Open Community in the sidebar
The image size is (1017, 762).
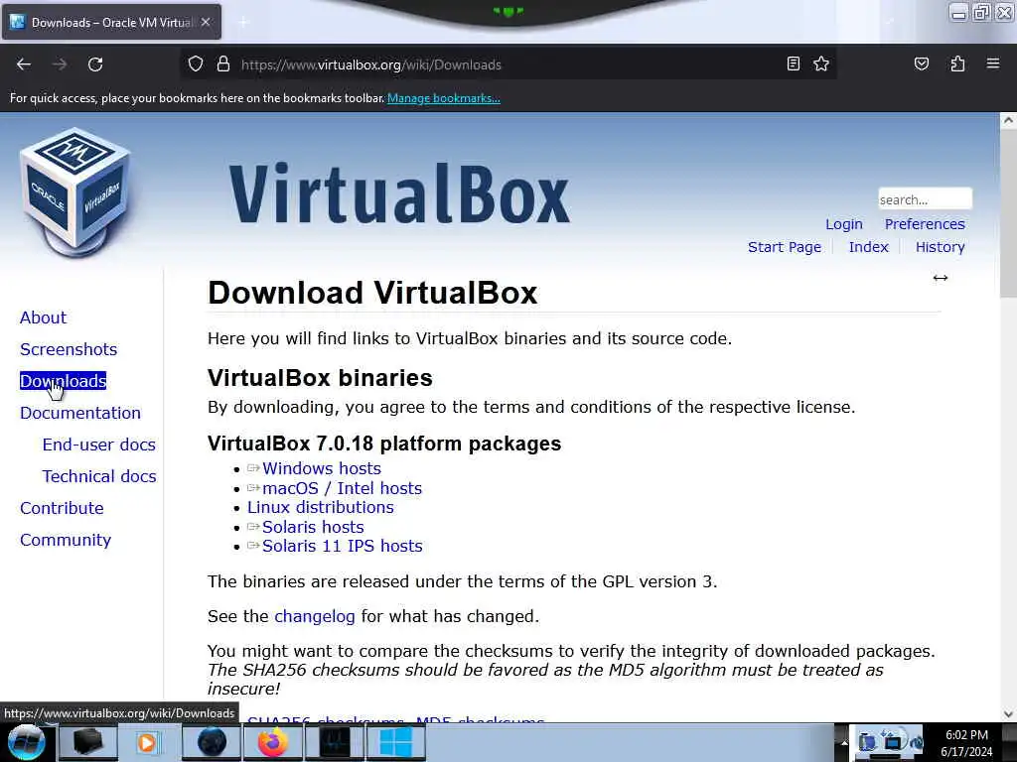(65, 540)
